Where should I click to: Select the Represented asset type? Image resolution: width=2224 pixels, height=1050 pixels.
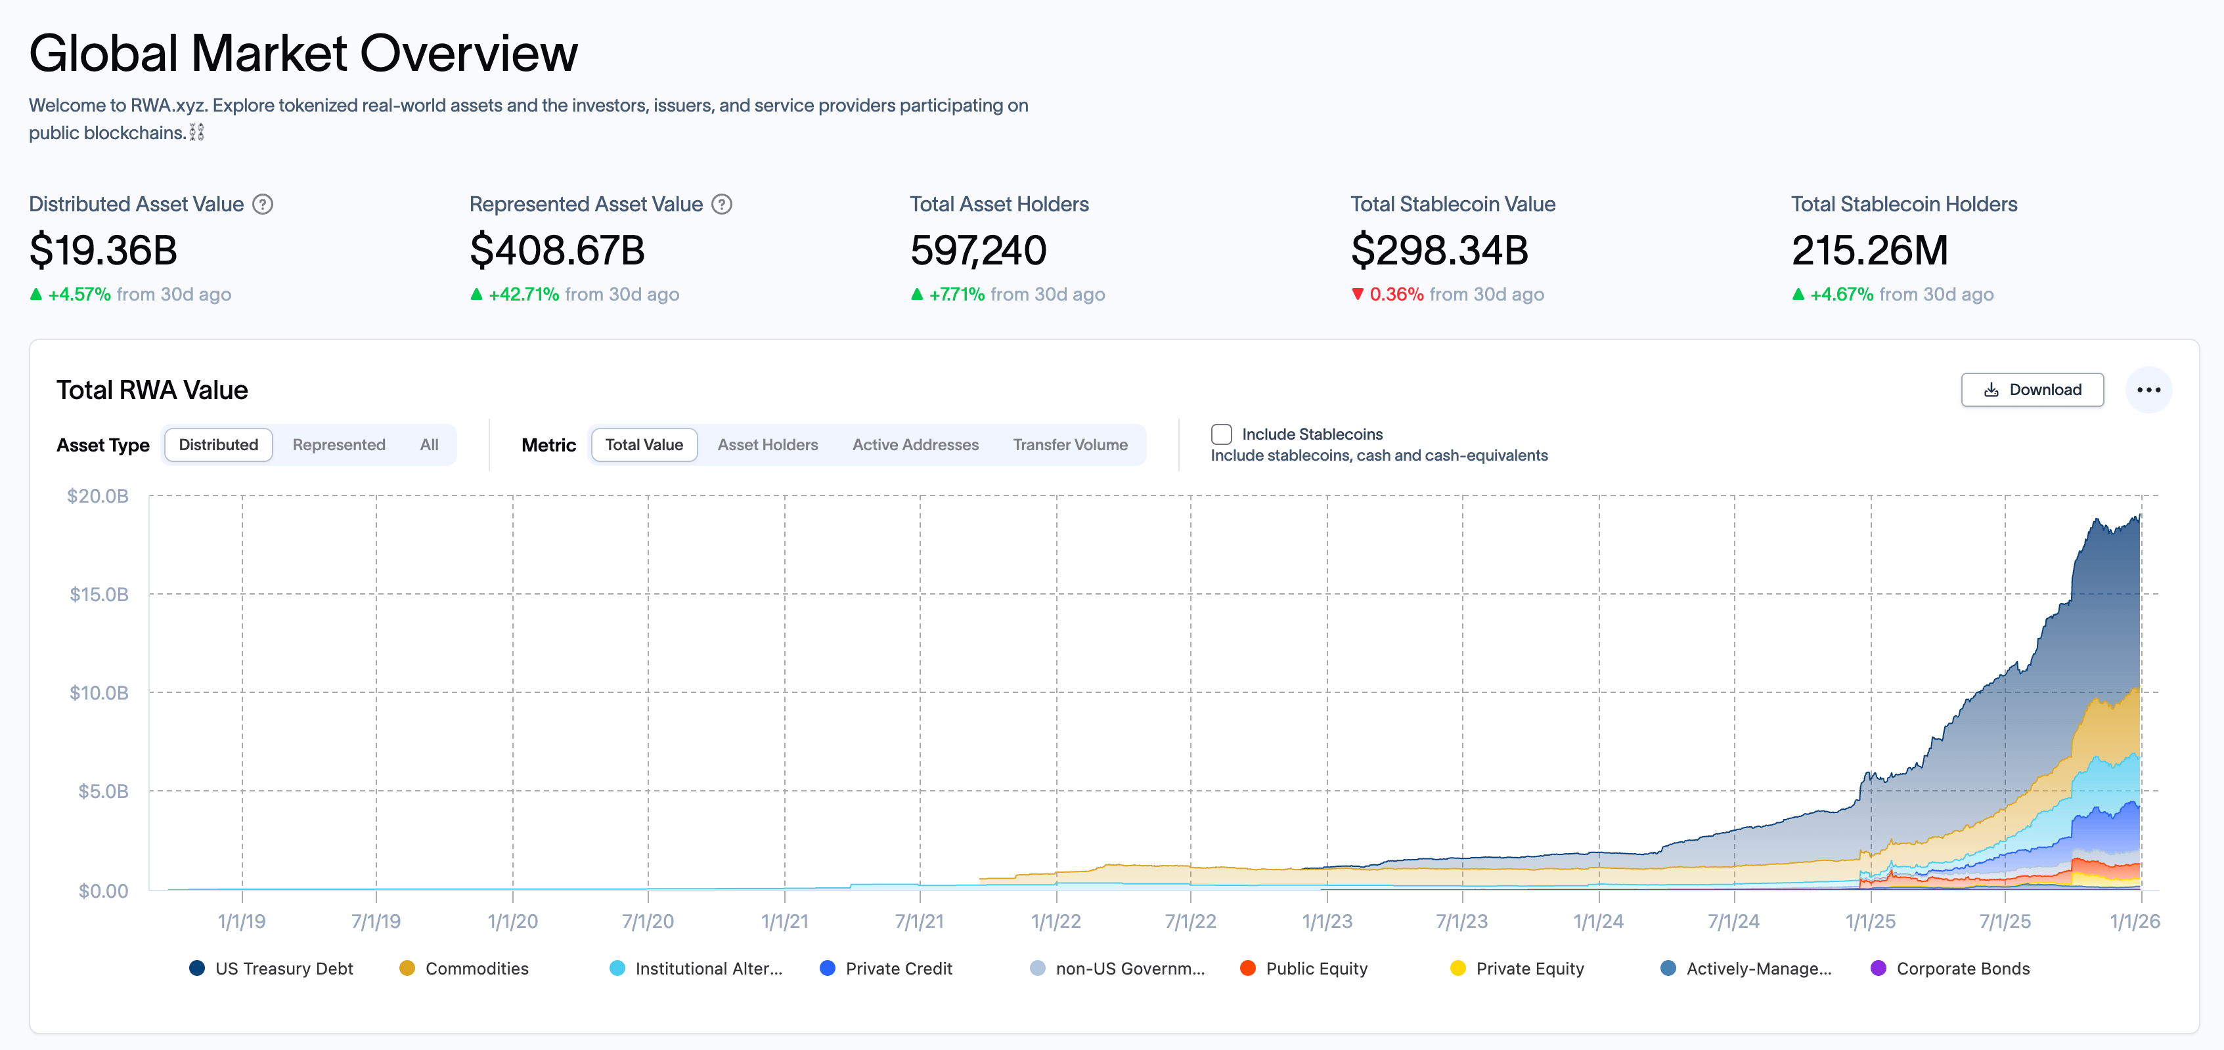coord(338,445)
